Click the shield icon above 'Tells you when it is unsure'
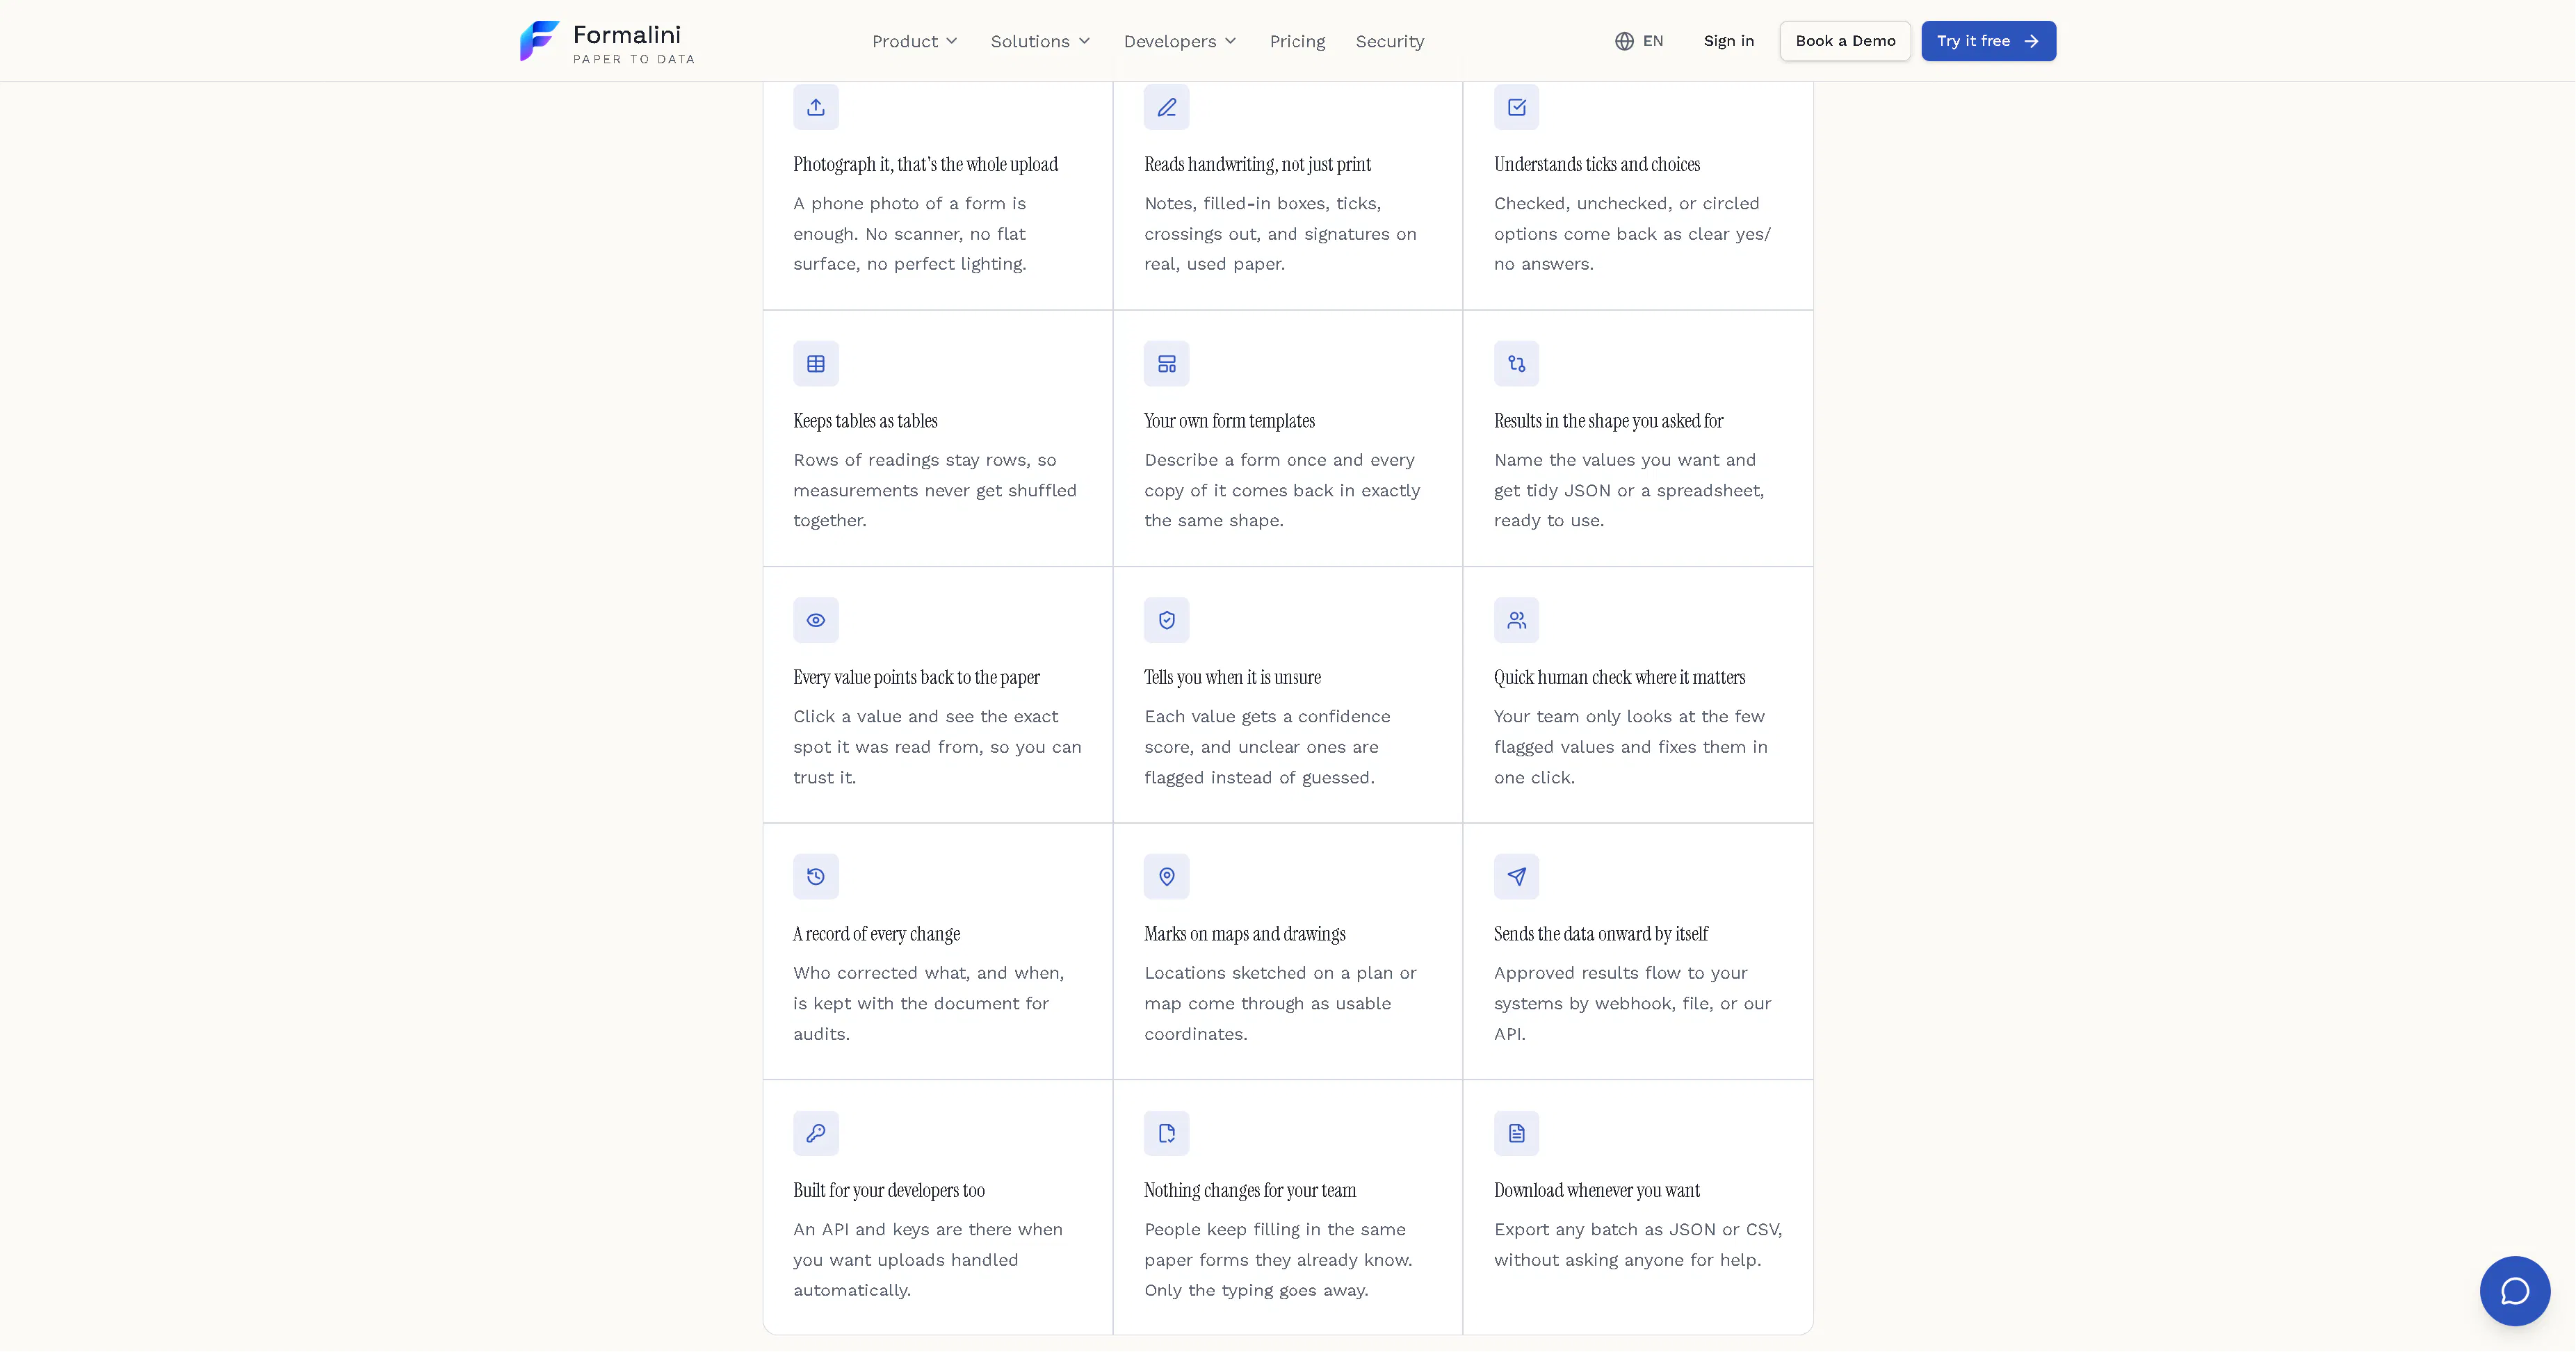The width and height of the screenshot is (2576, 1352). (x=1166, y=620)
